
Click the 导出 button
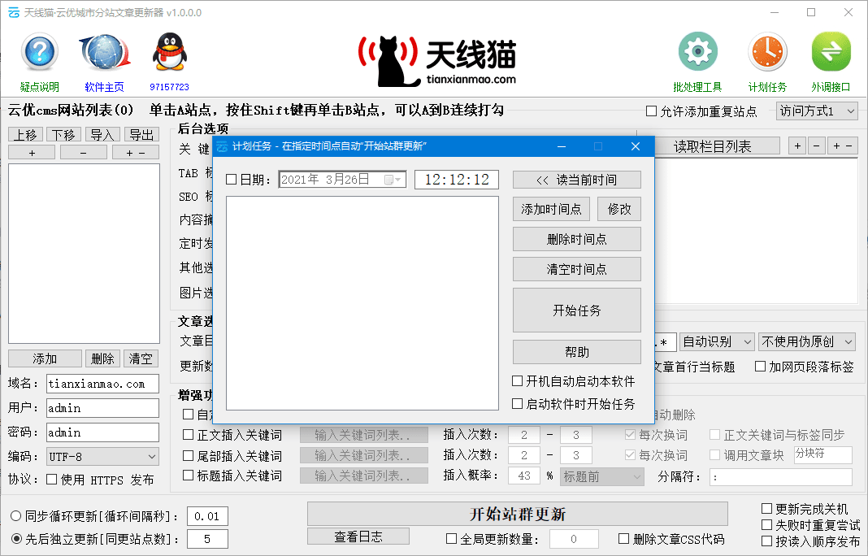[x=141, y=135]
